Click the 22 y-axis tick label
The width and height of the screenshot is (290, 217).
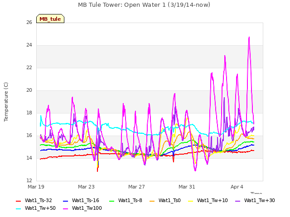[x=29, y=68]
